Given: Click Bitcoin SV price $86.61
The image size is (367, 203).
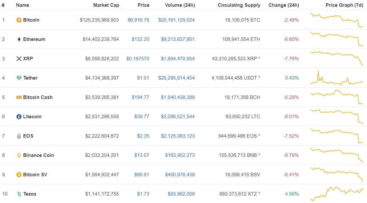Looking at the screenshot, I should [x=142, y=175].
